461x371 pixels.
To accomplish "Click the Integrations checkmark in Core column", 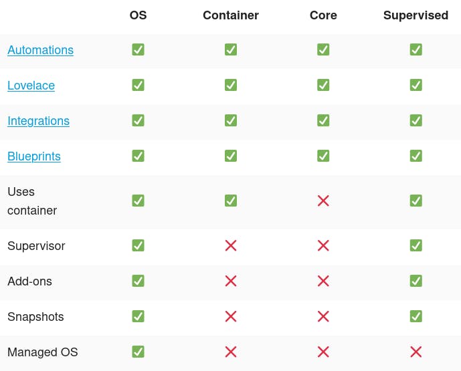I will (x=323, y=120).
